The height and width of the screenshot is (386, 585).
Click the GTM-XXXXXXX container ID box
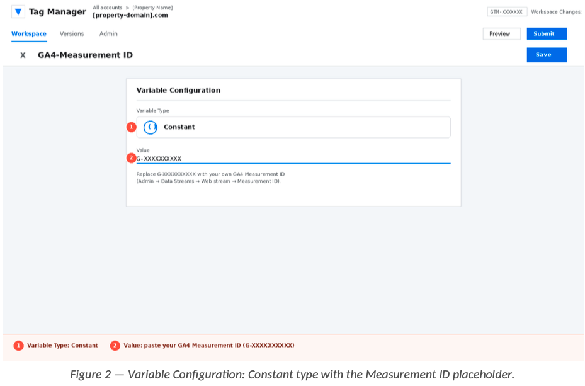coord(507,12)
